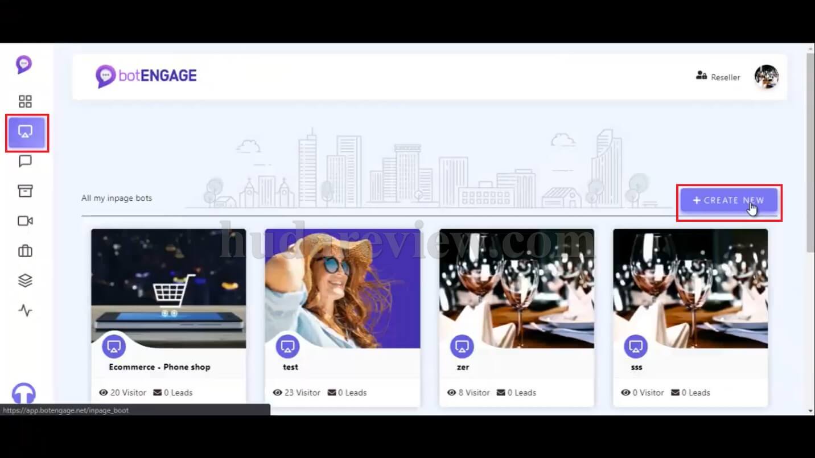Select the inpage bots sidebar icon
The height and width of the screenshot is (458, 815).
pyautogui.click(x=26, y=132)
